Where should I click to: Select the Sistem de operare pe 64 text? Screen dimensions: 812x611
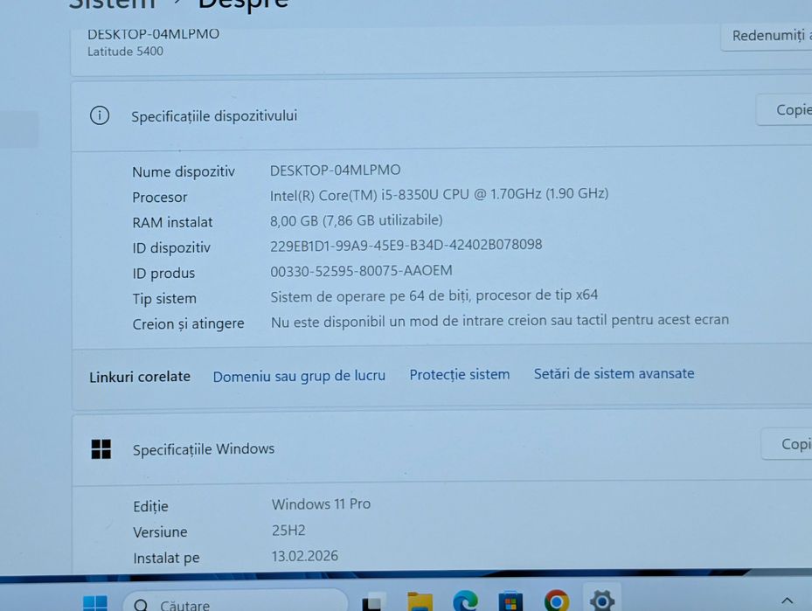tap(434, 295)
